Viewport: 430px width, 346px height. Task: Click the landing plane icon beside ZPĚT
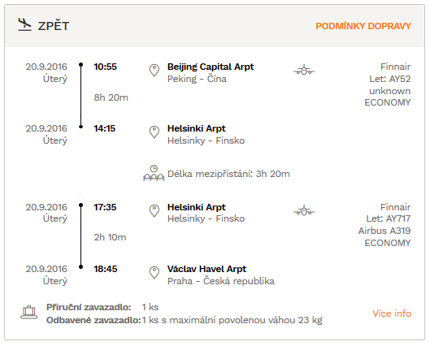24,24
